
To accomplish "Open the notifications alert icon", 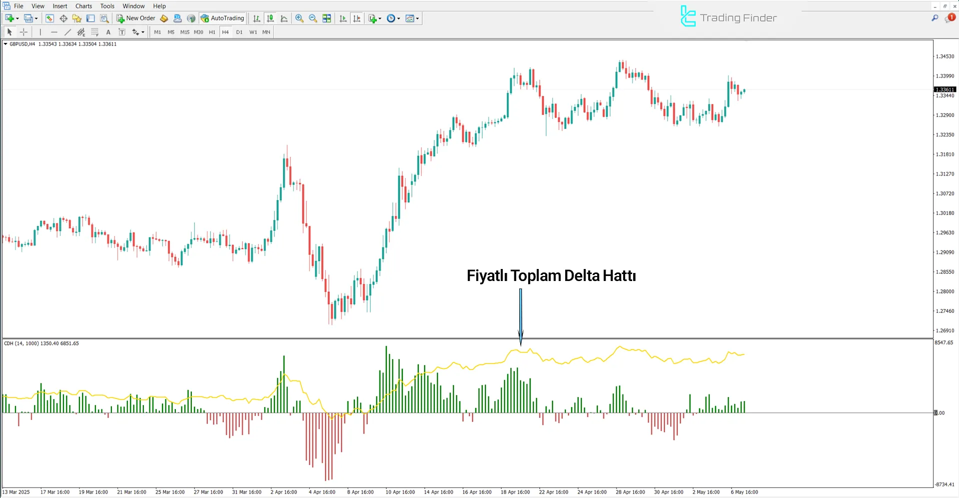I will (950, 18).
